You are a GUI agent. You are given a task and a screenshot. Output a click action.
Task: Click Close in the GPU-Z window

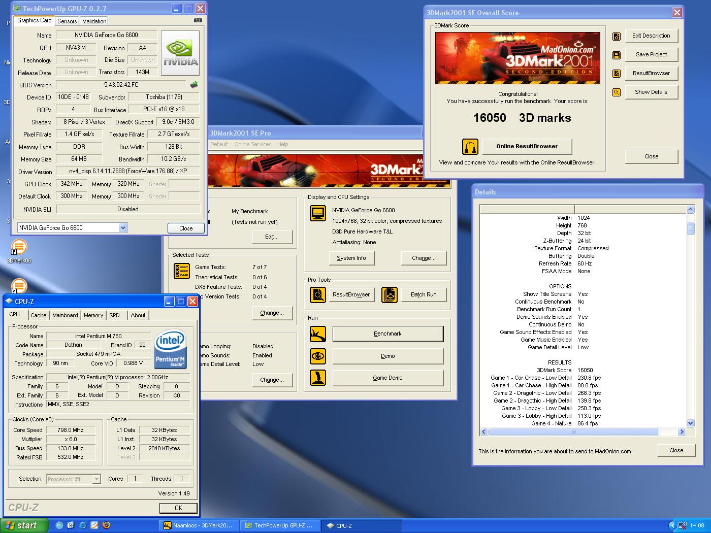coord(186,228)
